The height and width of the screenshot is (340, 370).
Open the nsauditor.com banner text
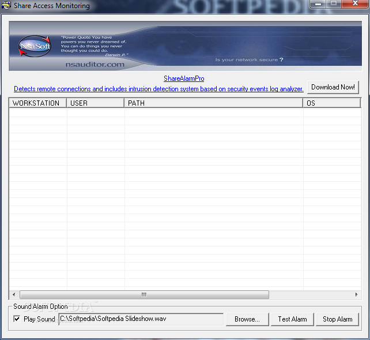click(x=95, y=64)
